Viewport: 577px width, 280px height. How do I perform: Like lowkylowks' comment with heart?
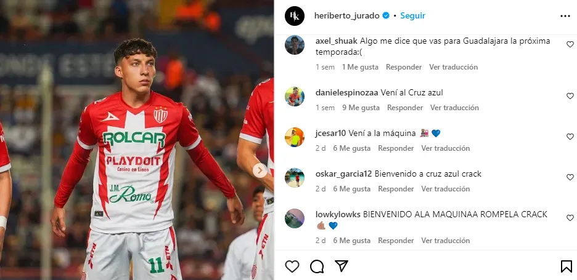tap(570, 218)
